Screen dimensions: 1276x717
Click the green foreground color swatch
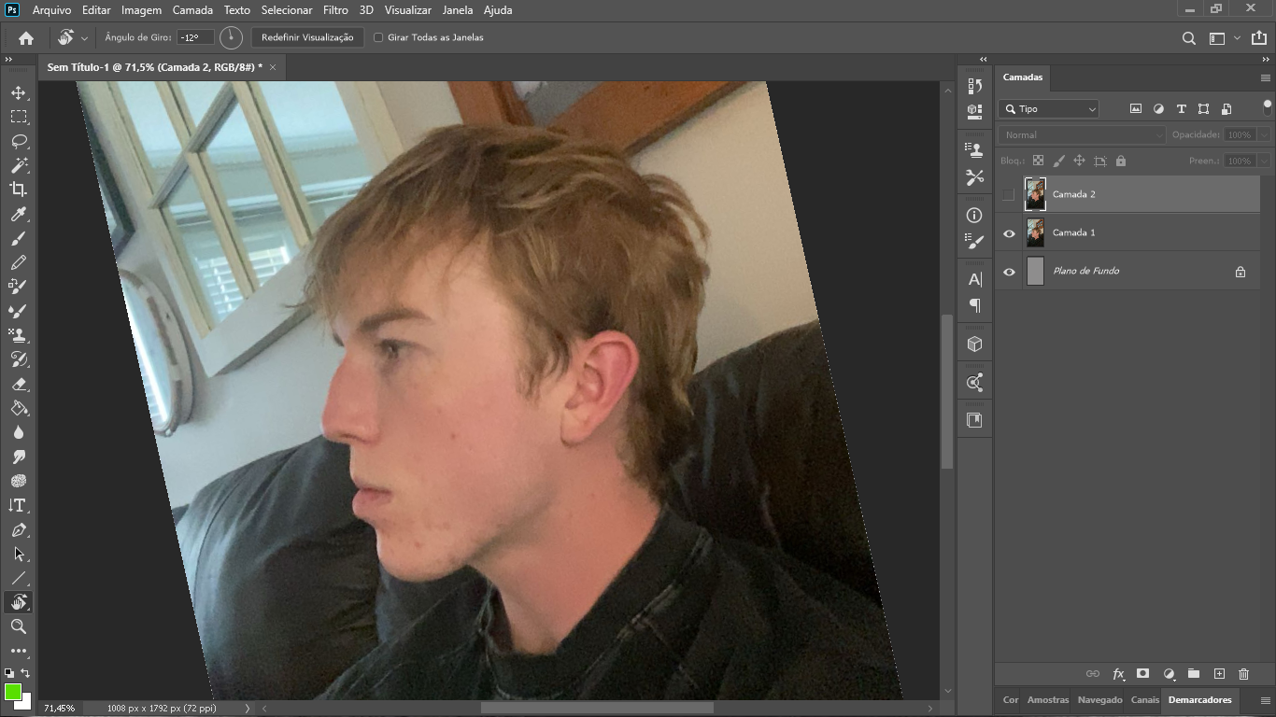[13, 692]
